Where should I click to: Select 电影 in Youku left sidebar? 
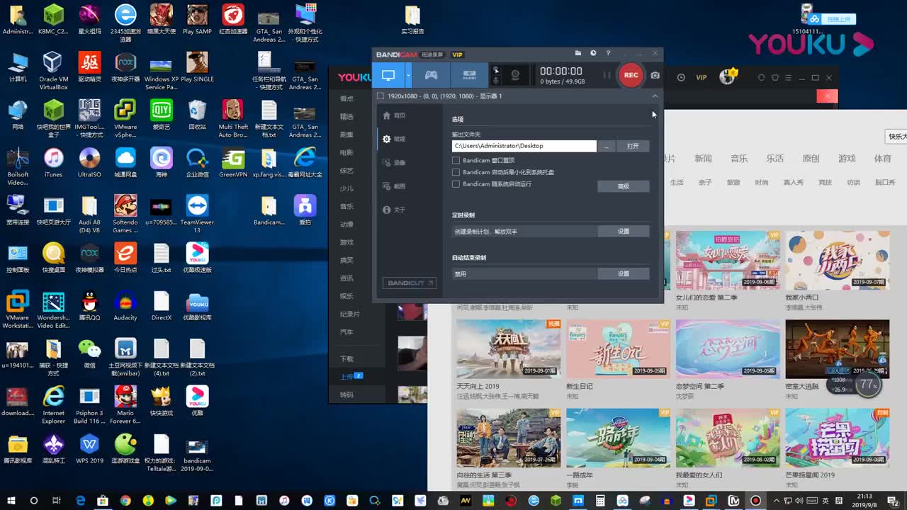[347, 152]
